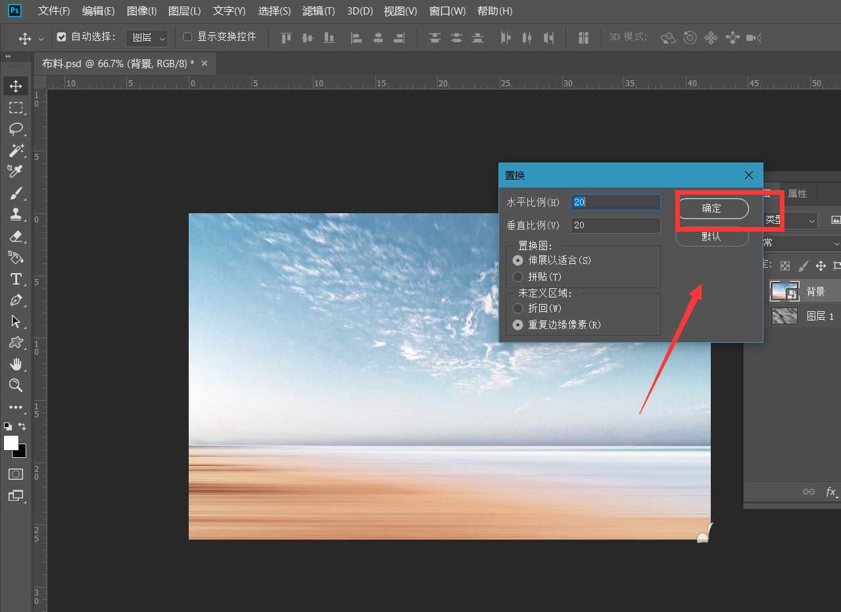Click the link layers chain icon
The width and height of the screenshot is (841, 612).
click(809, 492)
